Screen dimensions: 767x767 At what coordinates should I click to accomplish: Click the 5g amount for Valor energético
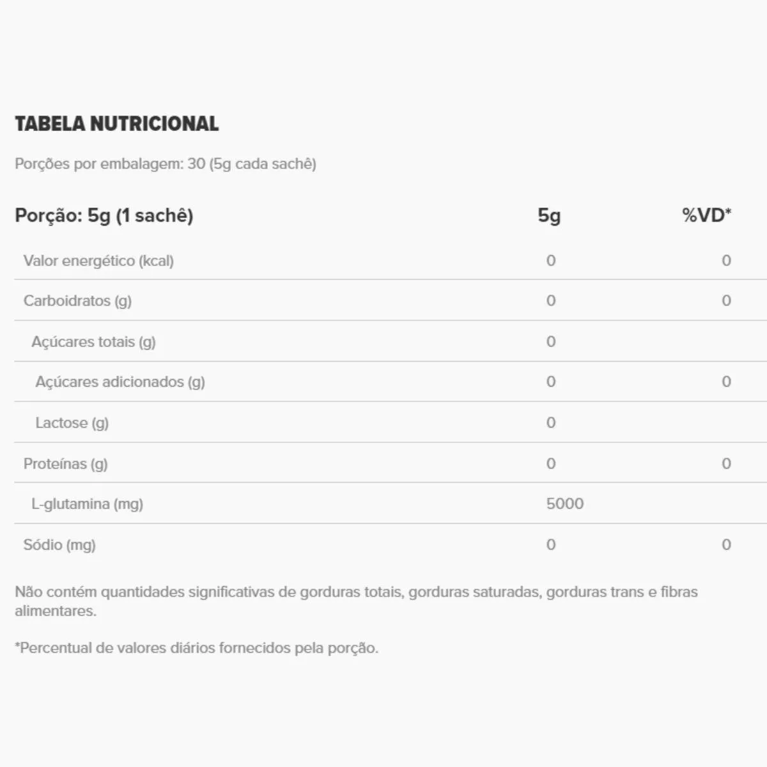click(551, 261)
